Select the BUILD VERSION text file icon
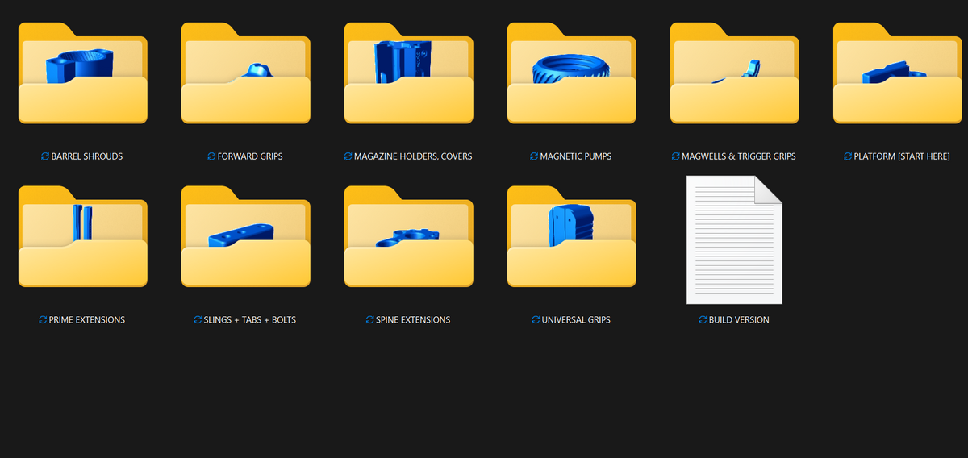Image resolution: width=968 pixels, height=458 pixels. tap(734, 239)
